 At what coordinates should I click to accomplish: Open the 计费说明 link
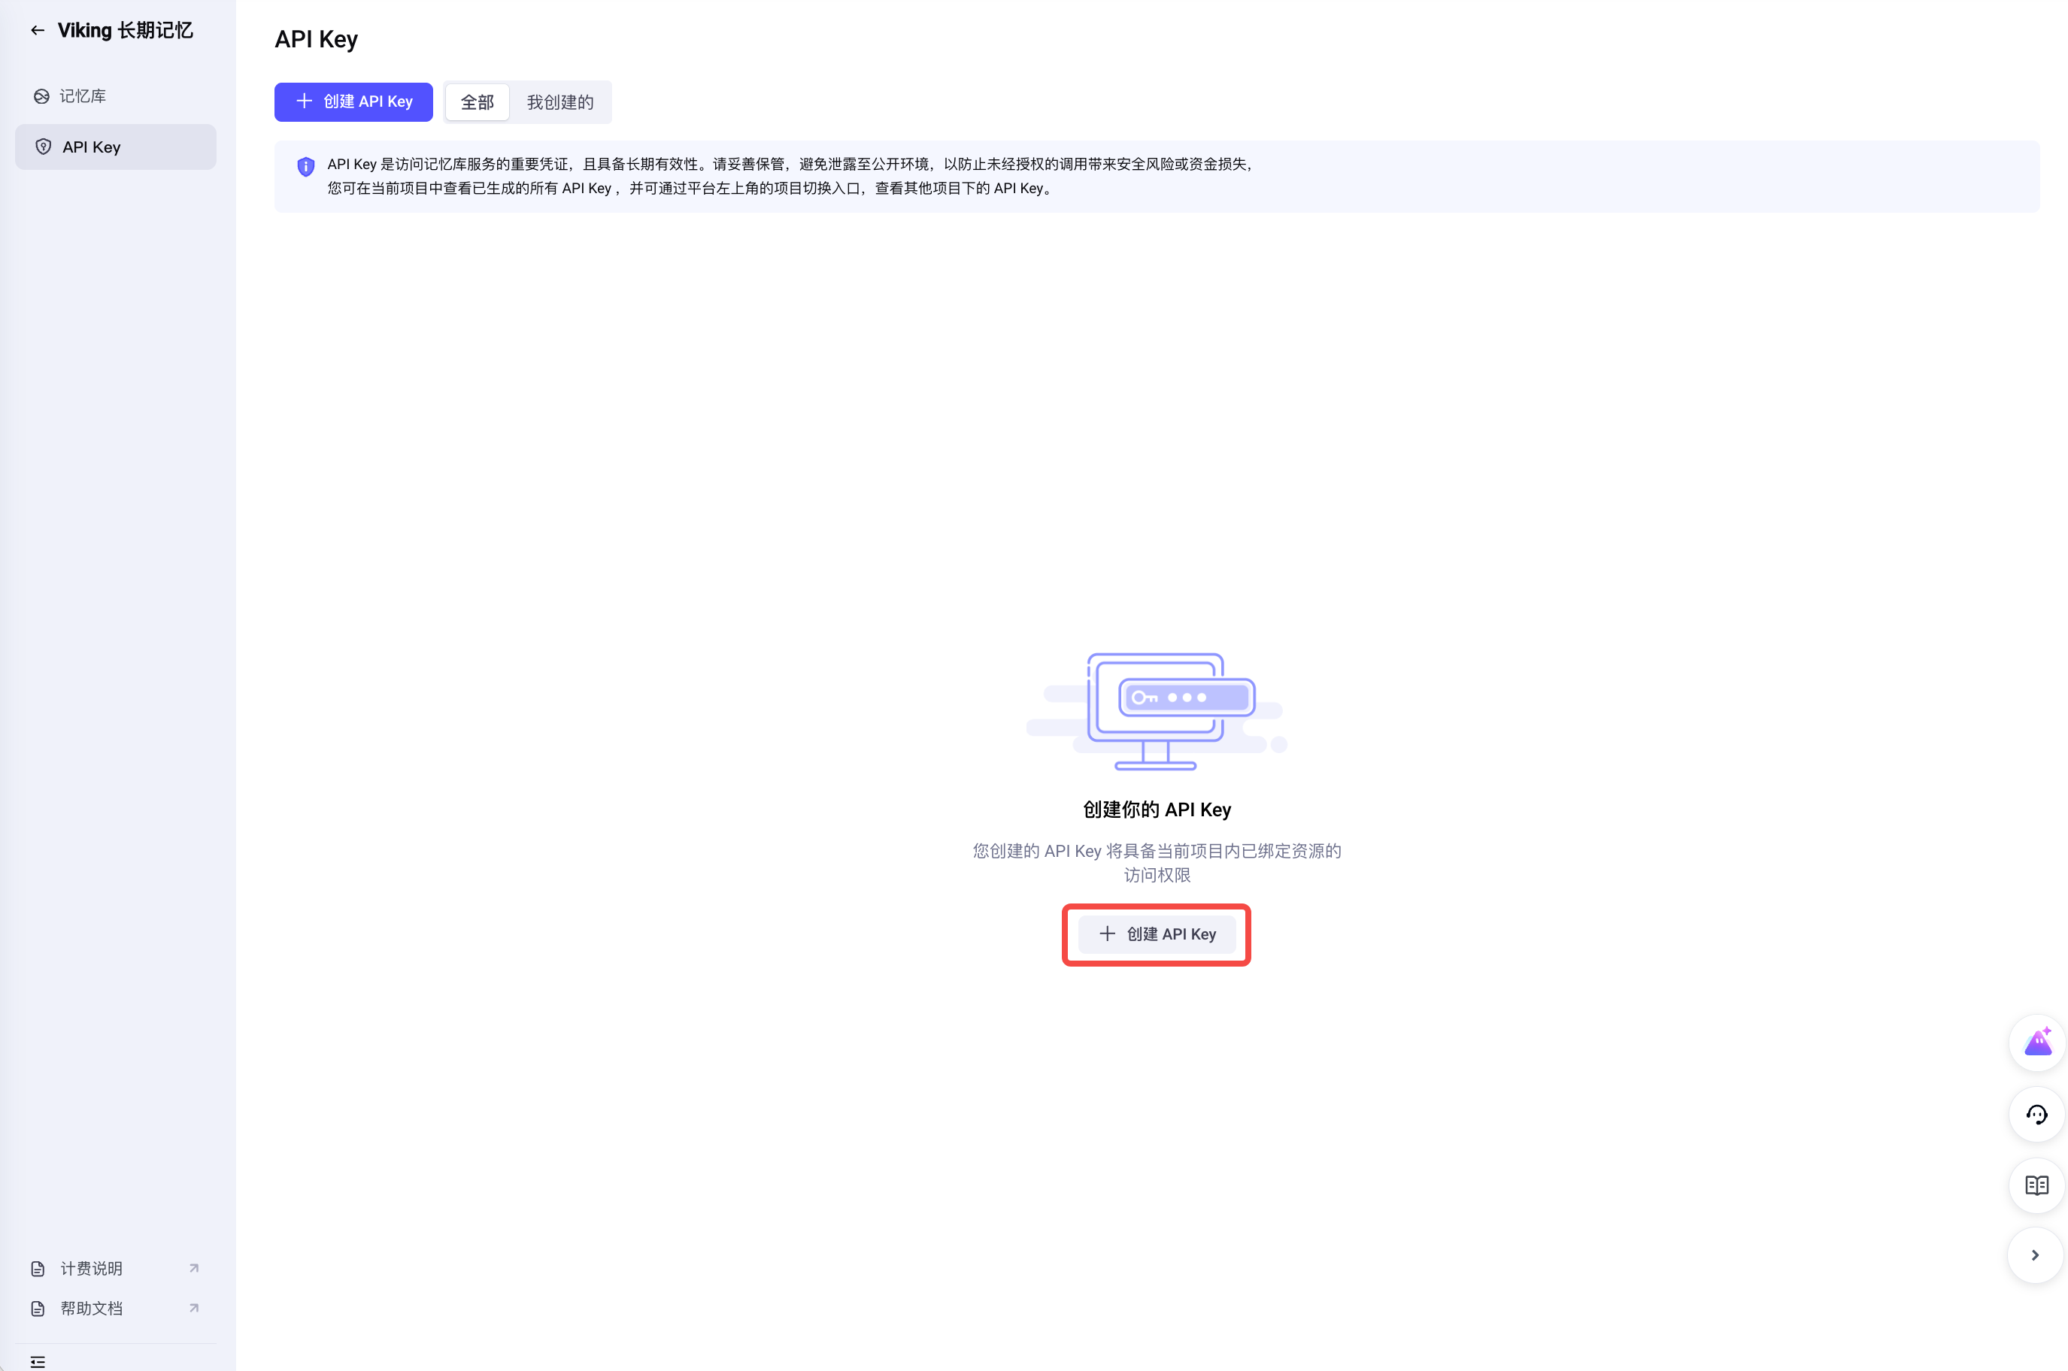91,1268
